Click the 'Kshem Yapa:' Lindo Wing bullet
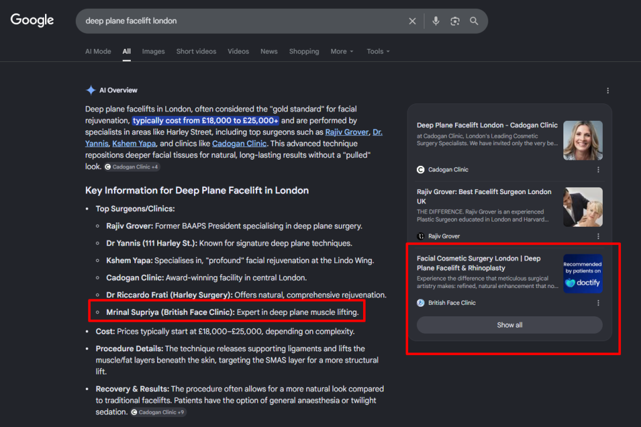641x427 pixels. click(240, 260)
